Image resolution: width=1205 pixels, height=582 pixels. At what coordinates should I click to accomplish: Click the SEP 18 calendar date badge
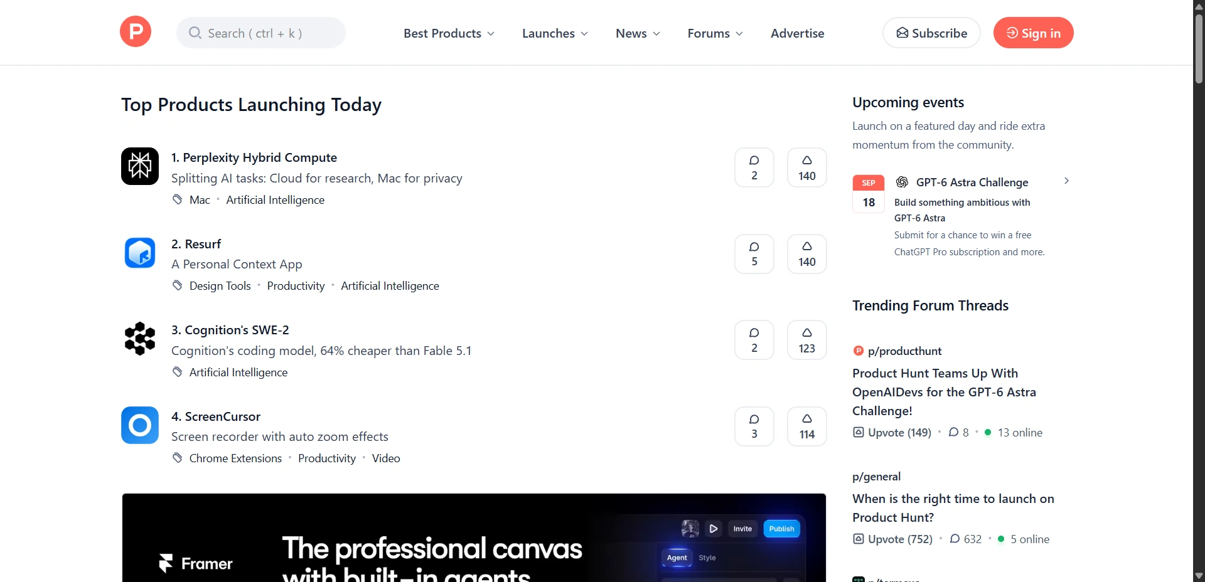click(869, 194)
